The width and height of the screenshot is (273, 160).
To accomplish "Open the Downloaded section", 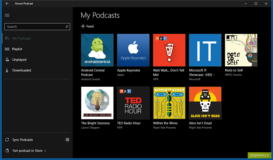I will click(37, 70).
